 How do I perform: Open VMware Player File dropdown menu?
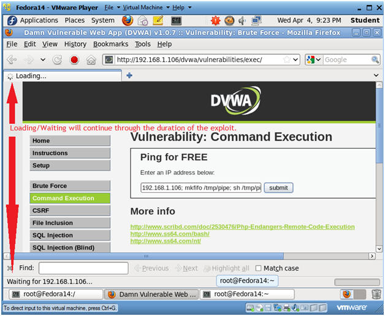click(x=112, y=7)
